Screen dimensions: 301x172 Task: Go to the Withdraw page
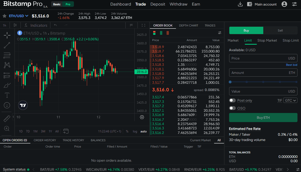(x=178, y=4)
